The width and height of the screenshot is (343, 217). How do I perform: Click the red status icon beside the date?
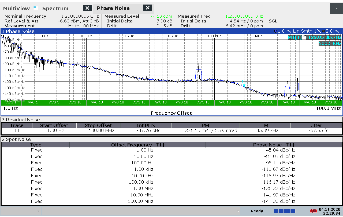tap(313, 211)
